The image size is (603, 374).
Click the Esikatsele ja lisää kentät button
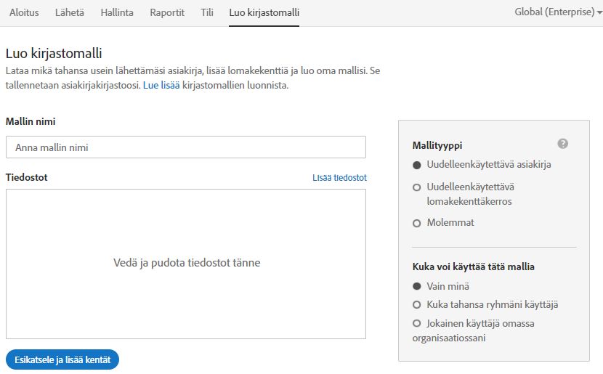pyautogui.click(x=62, y=359)
